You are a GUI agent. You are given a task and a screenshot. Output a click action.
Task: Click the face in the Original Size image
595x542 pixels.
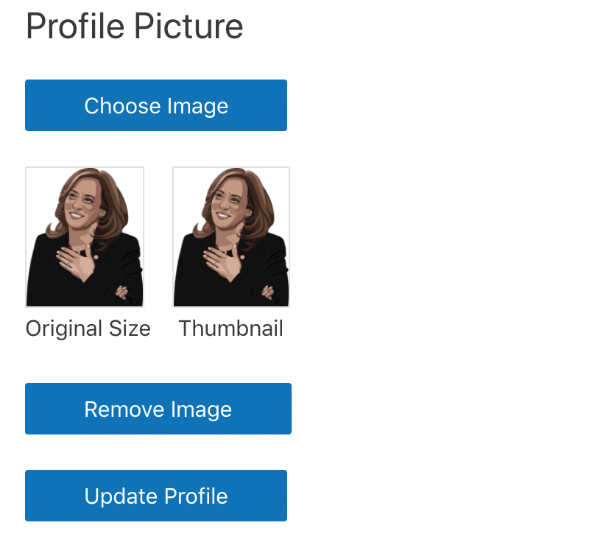coord(82,203)
